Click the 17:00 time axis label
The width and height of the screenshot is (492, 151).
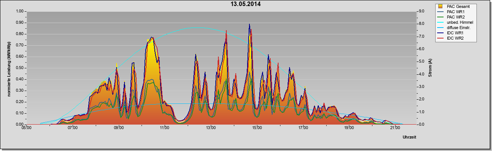click(x=303, y=128)
